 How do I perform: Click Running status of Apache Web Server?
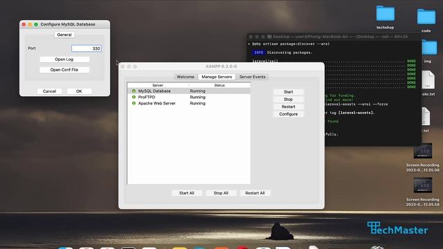click(197, 103)
